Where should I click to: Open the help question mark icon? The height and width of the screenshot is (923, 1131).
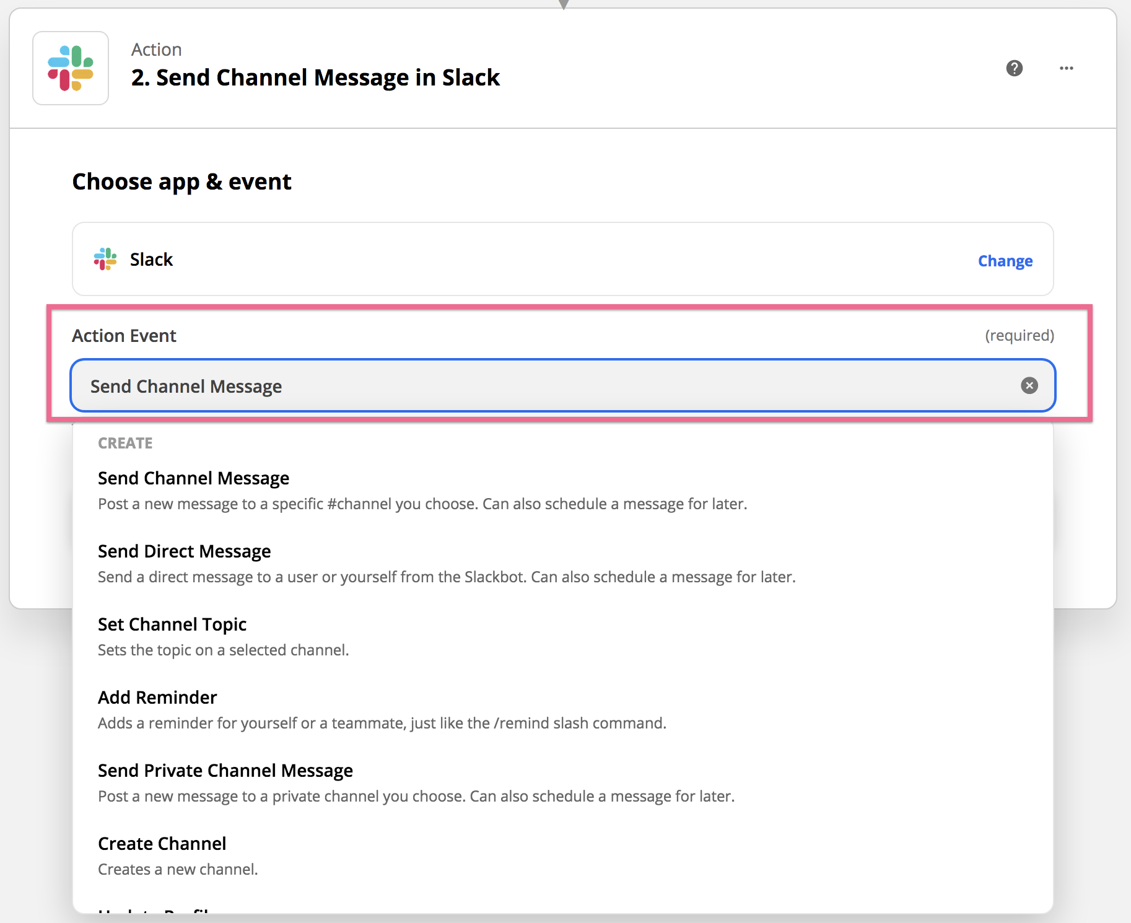1014,68
